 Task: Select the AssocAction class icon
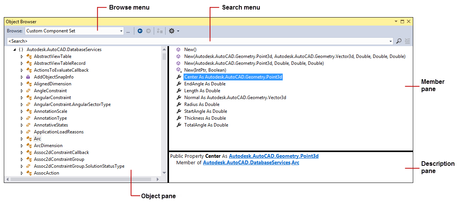pos(29,173)
